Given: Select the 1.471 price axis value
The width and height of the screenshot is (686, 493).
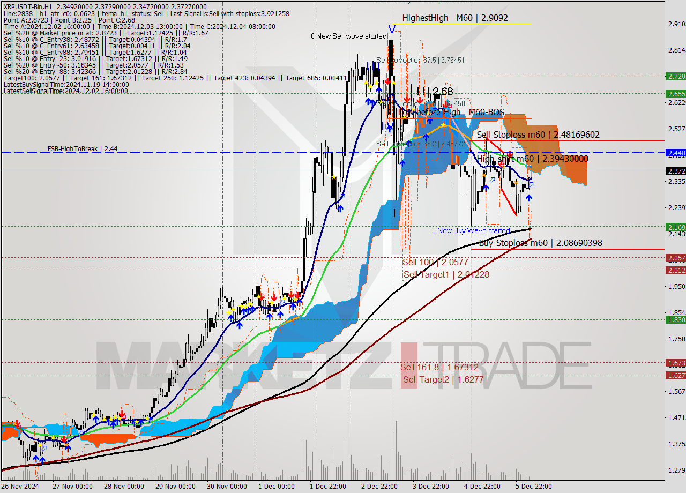Looking at the screenshot, I should (x=677, y=417).
